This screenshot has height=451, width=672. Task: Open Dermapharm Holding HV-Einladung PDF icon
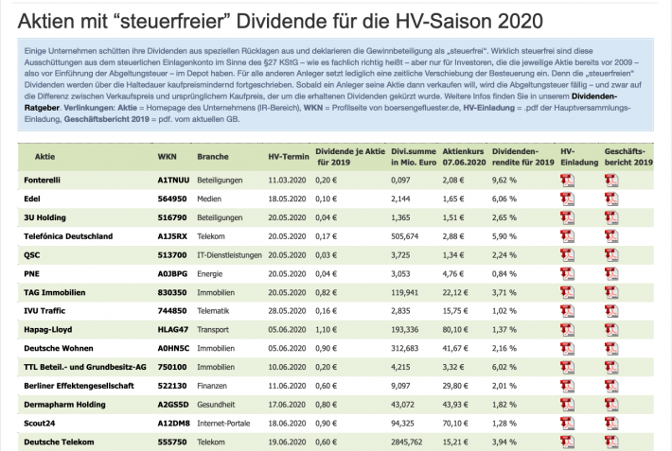[567, 405]
